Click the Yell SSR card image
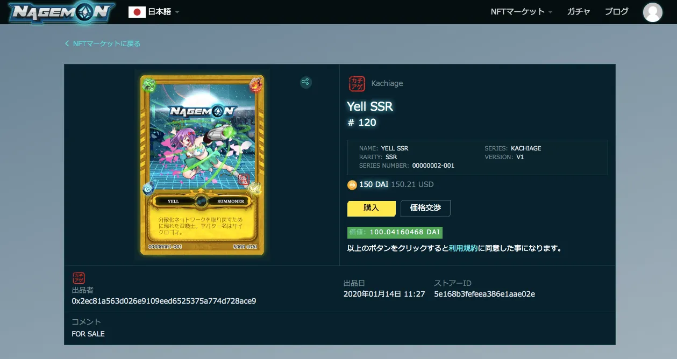Screen dimensions: 677x359 (202, 165)
